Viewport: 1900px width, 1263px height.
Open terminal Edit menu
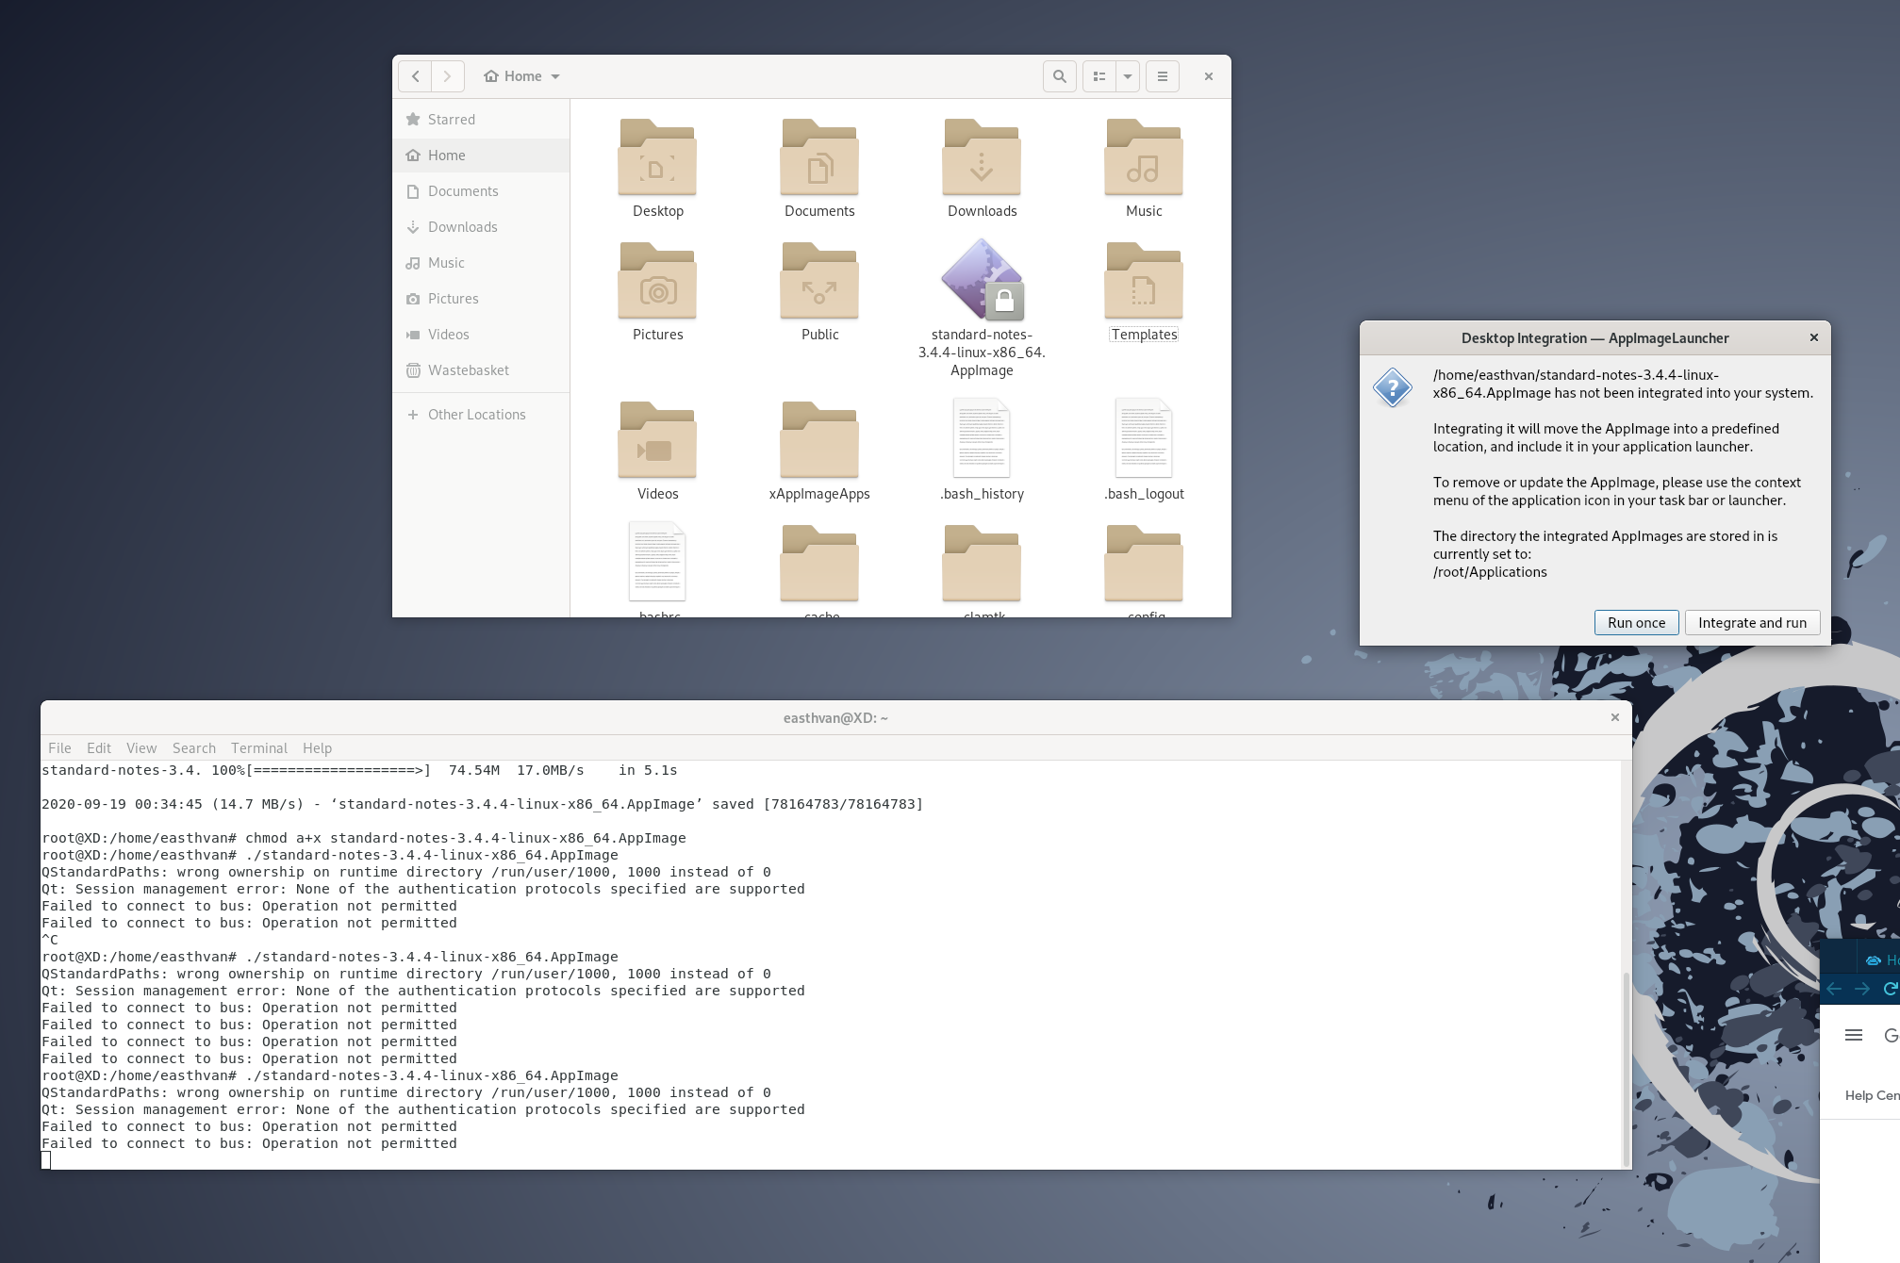[99, 748]
